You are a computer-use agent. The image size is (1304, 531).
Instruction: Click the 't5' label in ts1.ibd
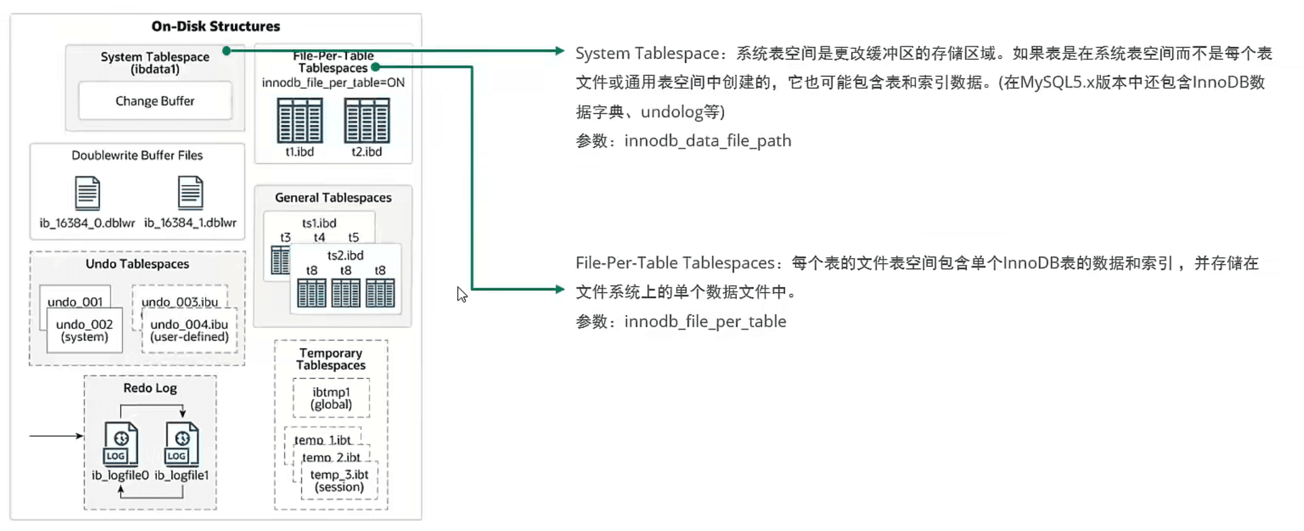click(353, 238)
